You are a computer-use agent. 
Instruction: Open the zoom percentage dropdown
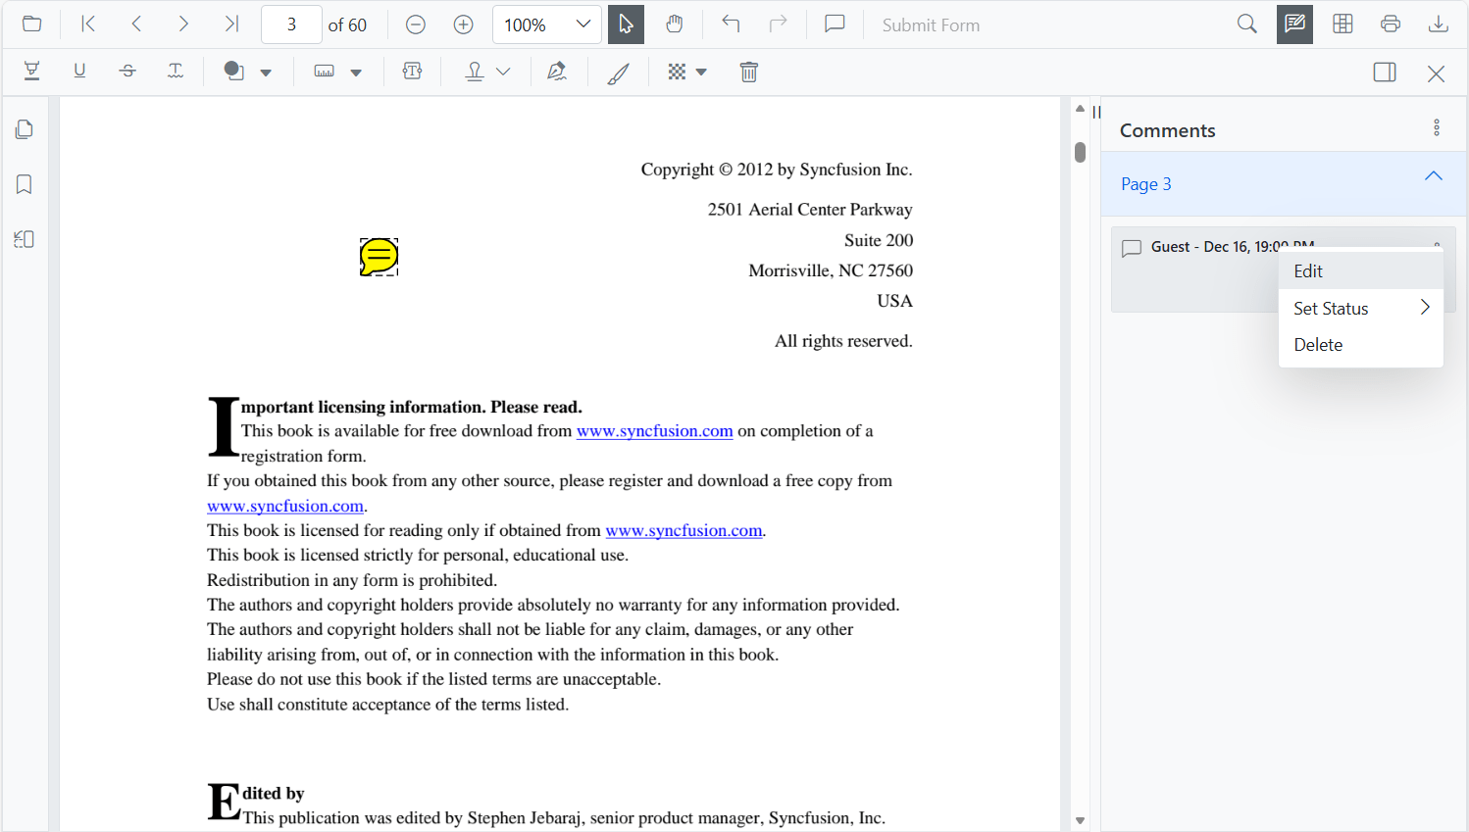point(584,24)
